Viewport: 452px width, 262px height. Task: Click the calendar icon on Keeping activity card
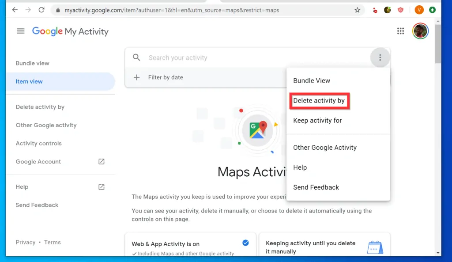click(375, 247)
